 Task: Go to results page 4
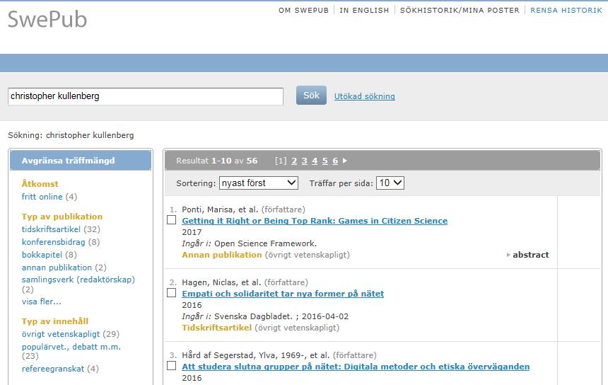pos(315,161)
